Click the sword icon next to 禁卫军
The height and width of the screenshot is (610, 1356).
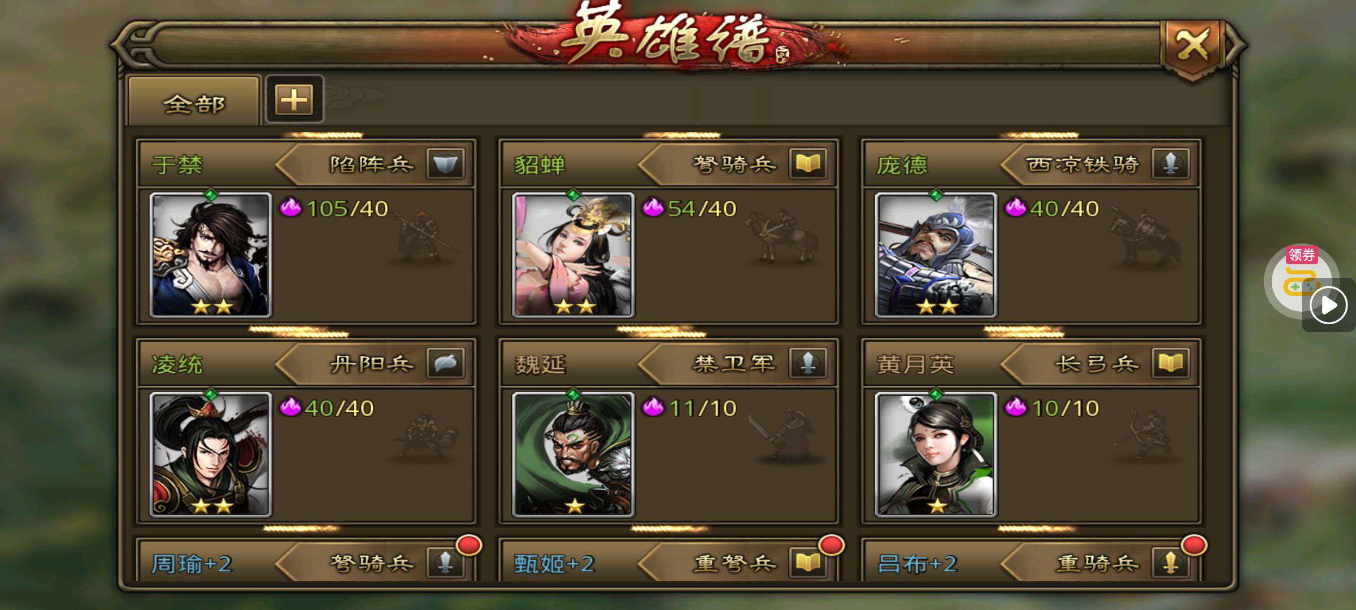[x=808, y=363]
